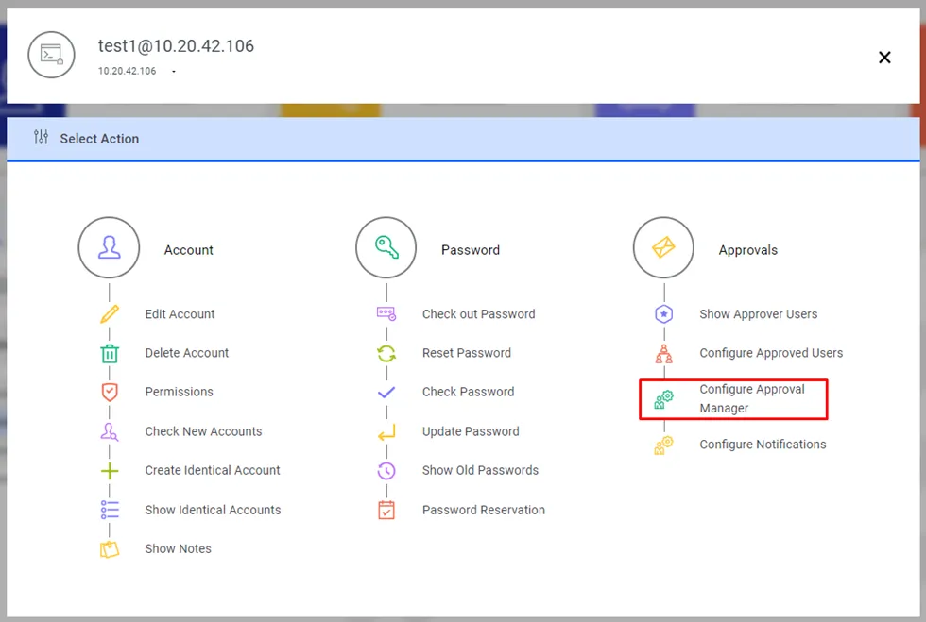The width and height of the screenshot is (926, 622).
Task: Open Configure Notifications
Action: pyautogui.click(x=763, y=445)
